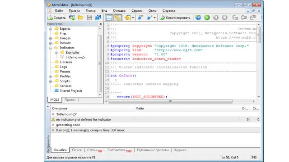Open a file with the folder icon
Viewport: 289px width, 162px height.
pos(80,18)
